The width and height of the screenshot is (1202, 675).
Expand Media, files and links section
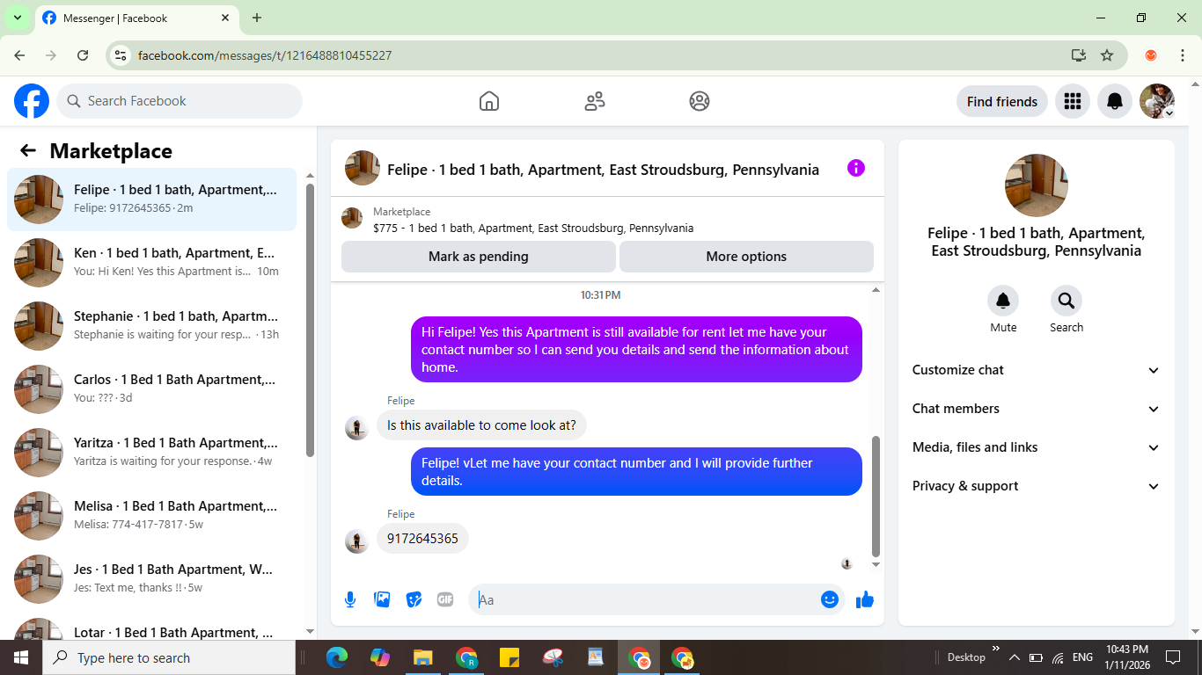click(x=1037, y=447)
